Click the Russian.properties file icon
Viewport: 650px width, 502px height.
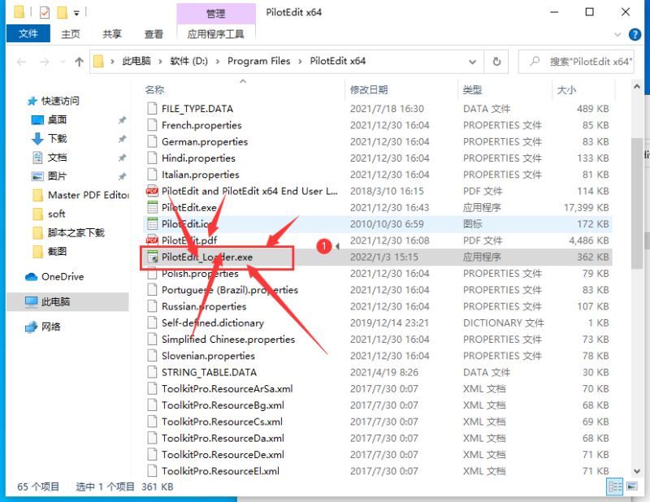coord(152,306)
